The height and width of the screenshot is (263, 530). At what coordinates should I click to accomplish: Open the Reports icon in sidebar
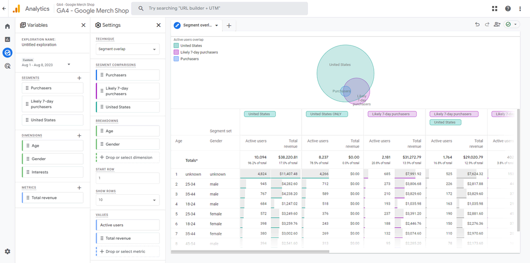pyautogui.click(x=7, y=39)
